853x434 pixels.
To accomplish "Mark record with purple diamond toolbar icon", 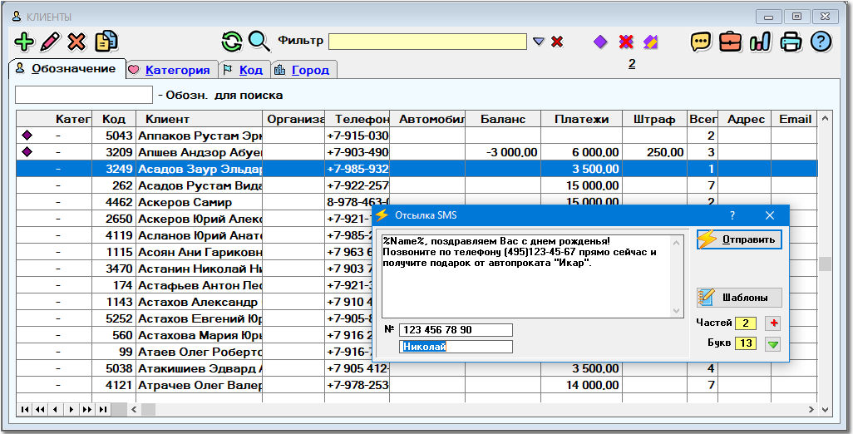I will 600,42.
